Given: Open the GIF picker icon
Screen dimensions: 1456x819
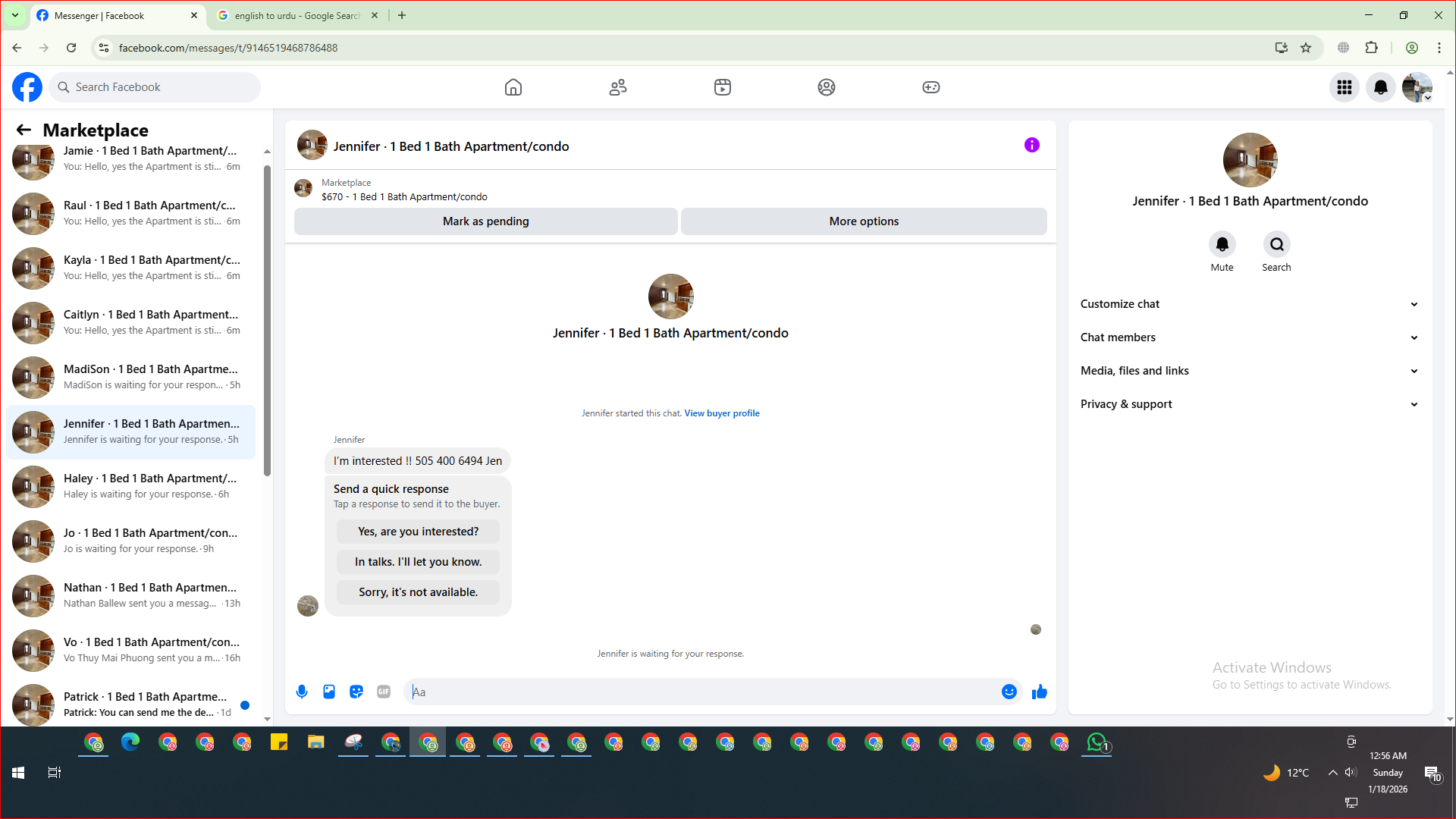Looking at the screenshot, I should point(384,692).
